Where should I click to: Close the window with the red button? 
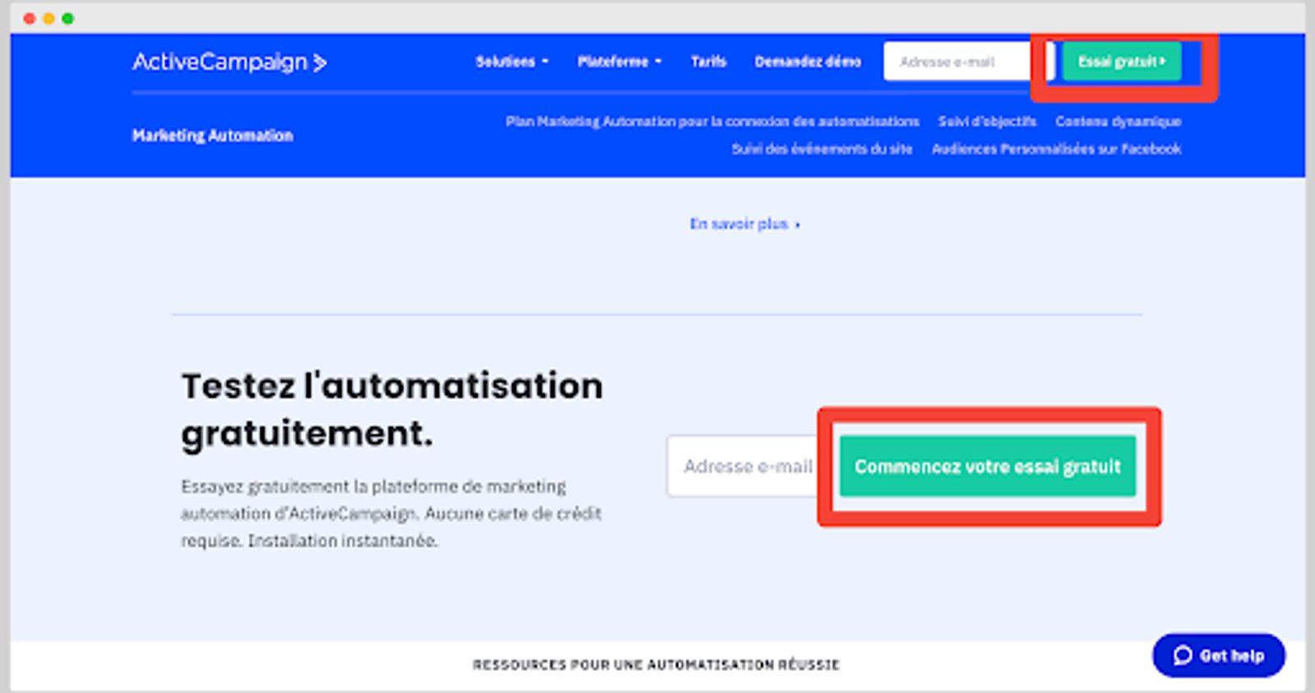pos(30,18)
